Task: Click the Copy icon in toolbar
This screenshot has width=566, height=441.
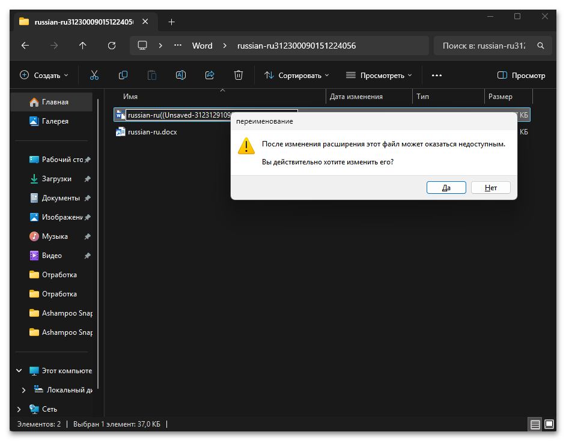Action: 123,75
